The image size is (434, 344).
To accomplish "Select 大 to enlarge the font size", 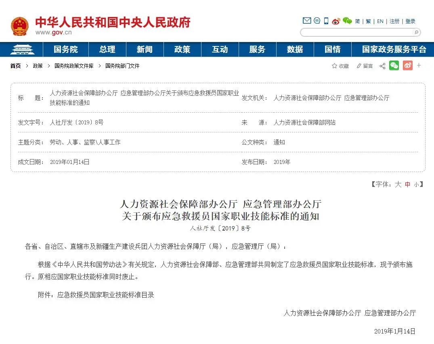I will tap(398, 184).
